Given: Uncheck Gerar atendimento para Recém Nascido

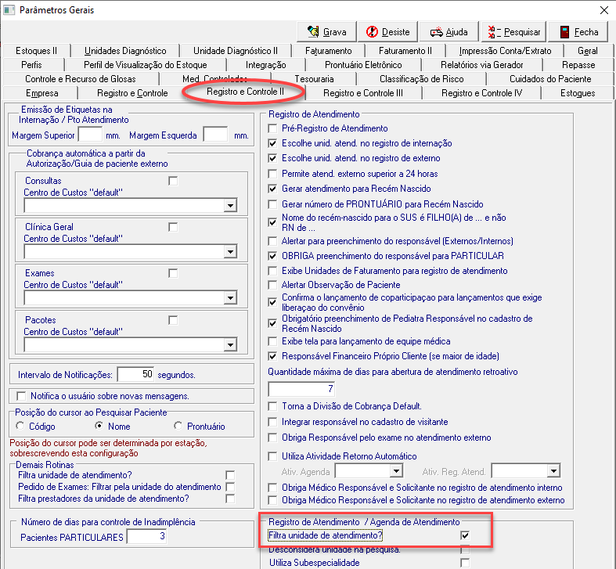Looking at the screenshot, I should point(272,189).
